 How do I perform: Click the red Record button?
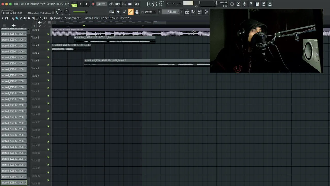tap(93, 4)
